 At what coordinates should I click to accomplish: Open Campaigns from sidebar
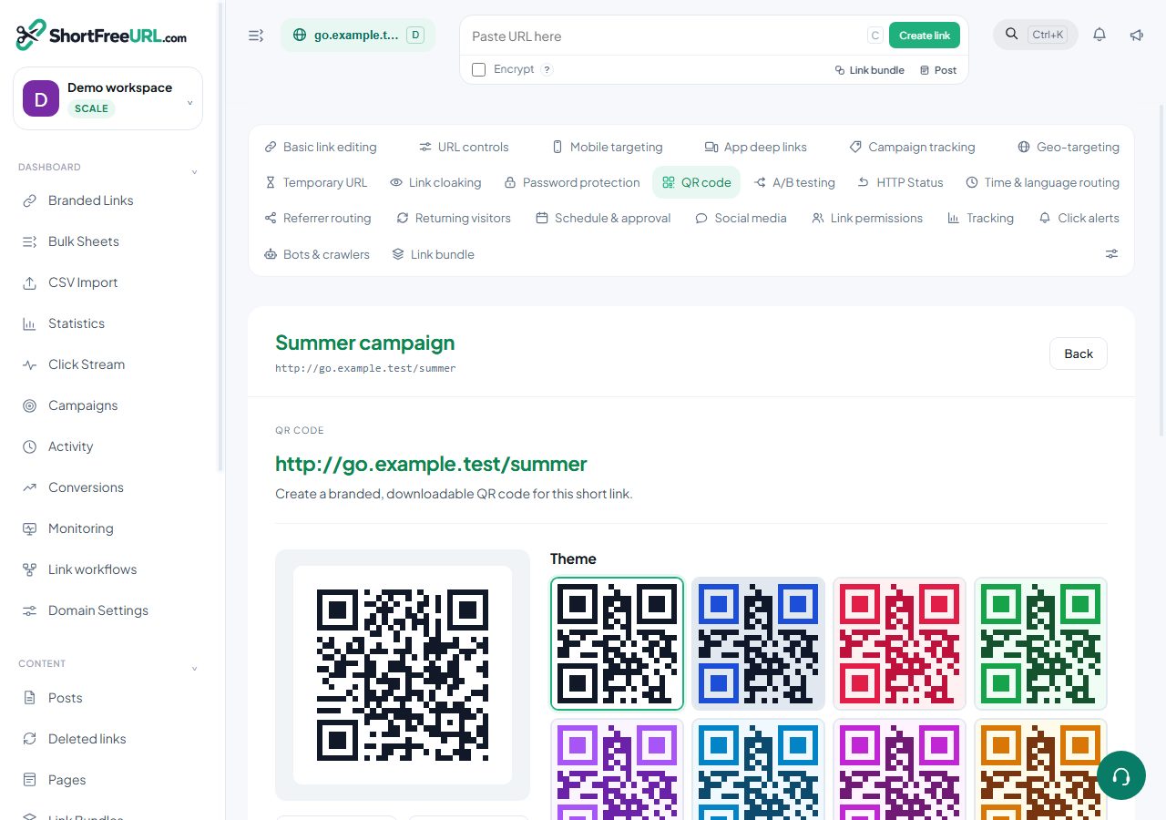click(x=108, y=405)
